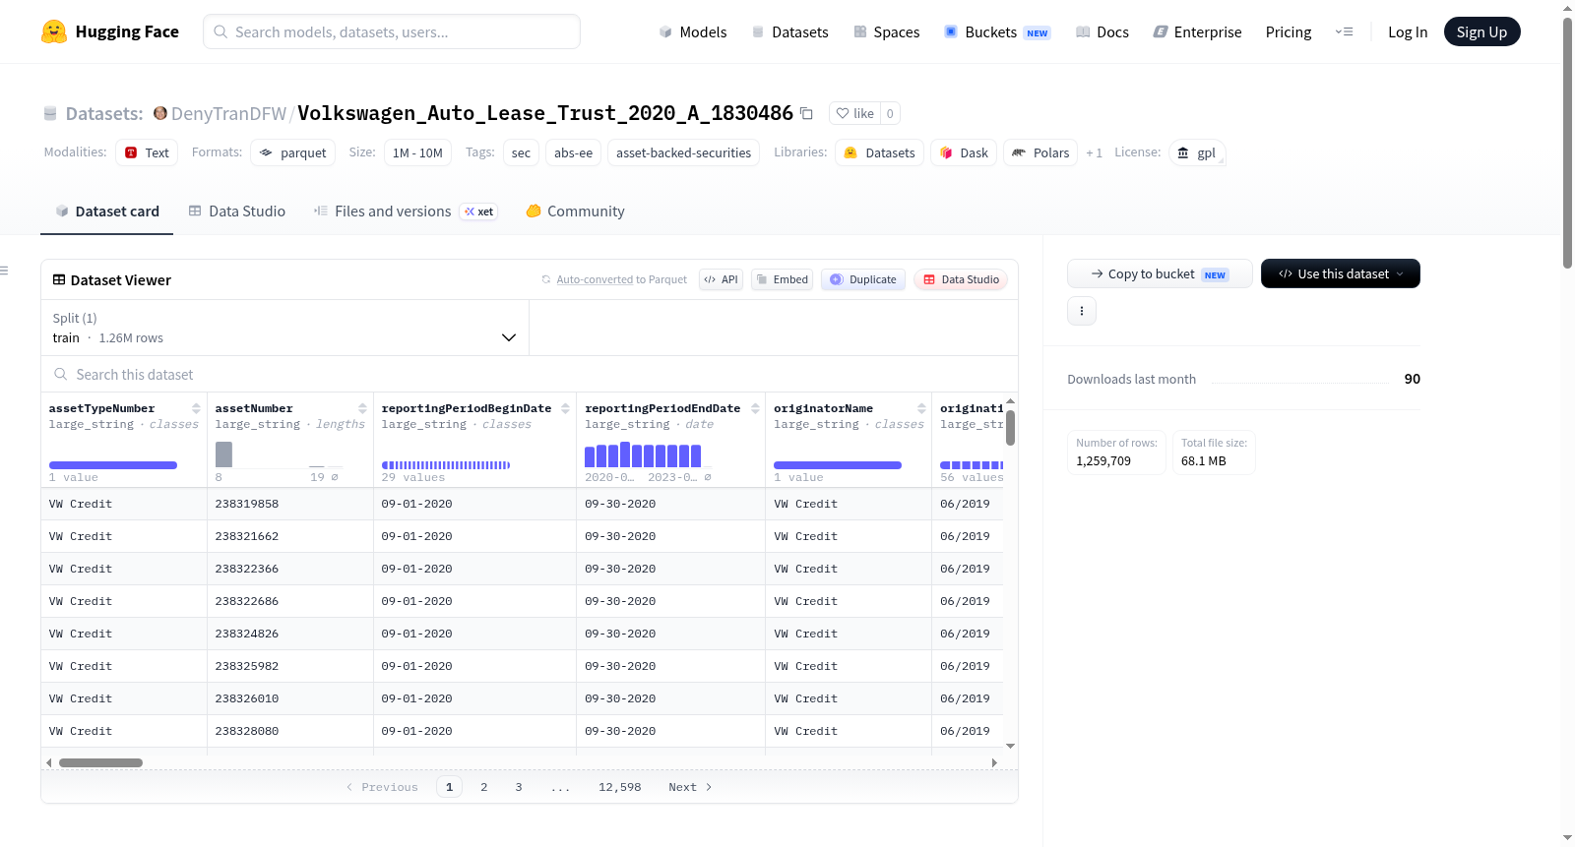Open the Use this dataset dropdown
This screenshot has height=847, width=1575.
tap(1341, 273)
